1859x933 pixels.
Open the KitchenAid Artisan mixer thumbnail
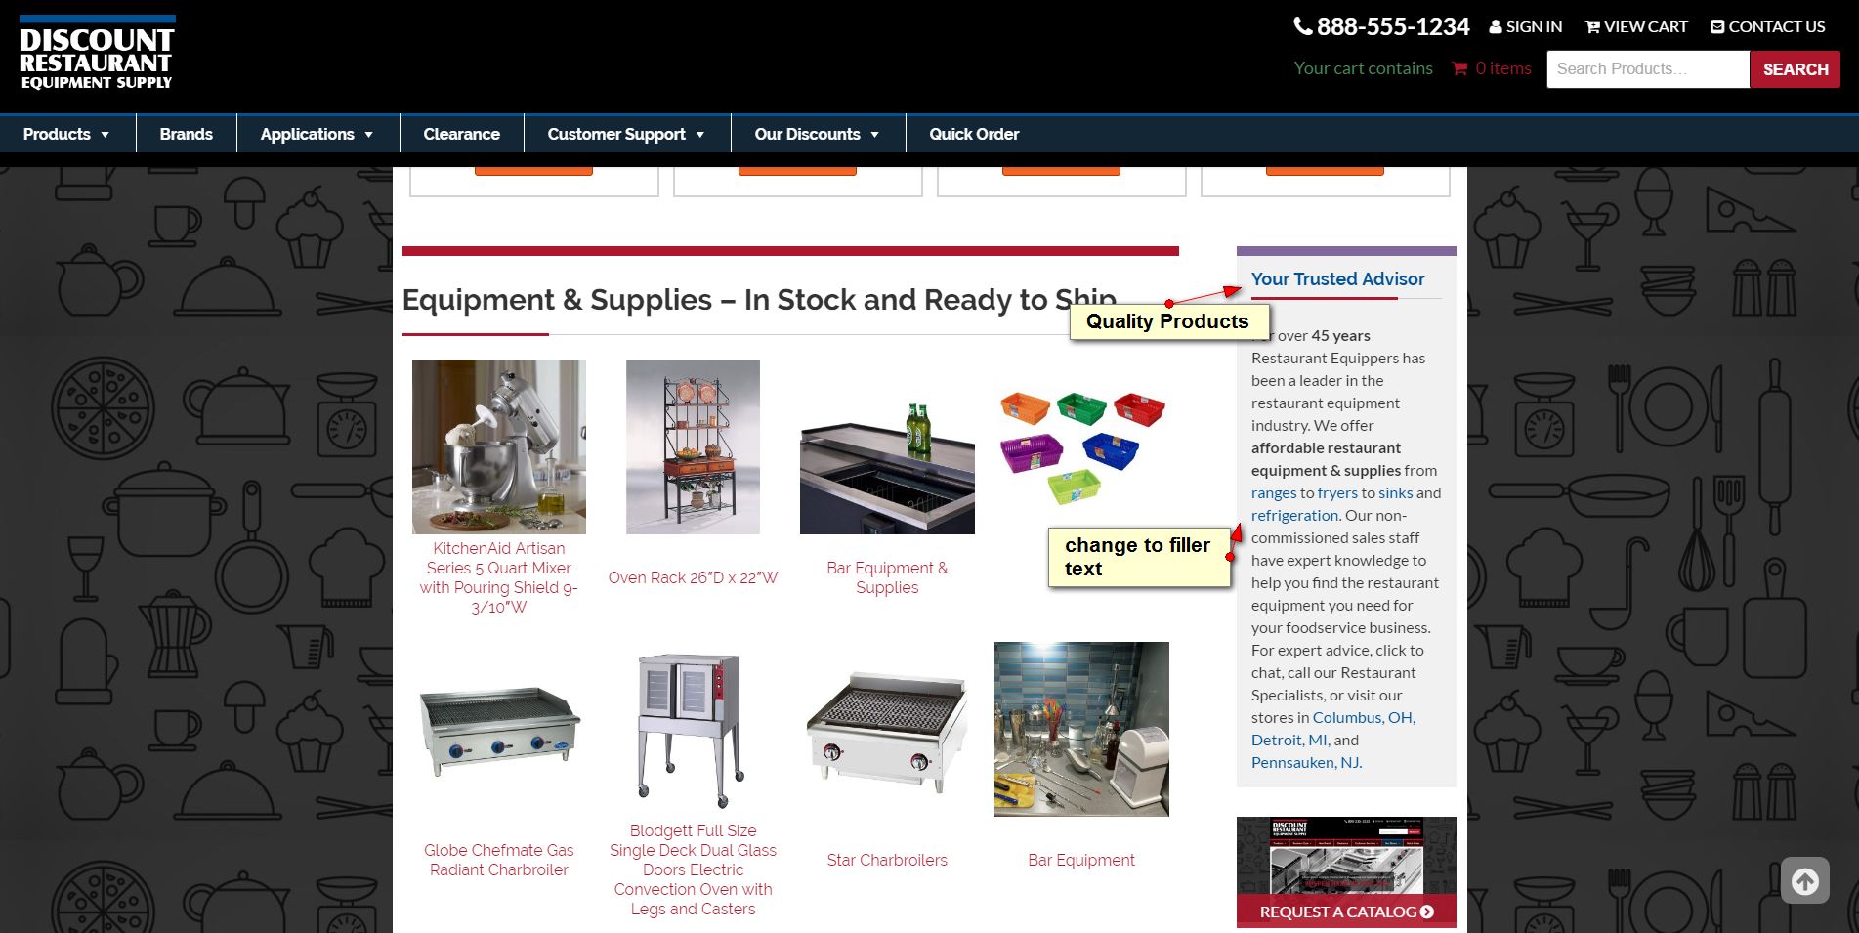click(499, 446)
